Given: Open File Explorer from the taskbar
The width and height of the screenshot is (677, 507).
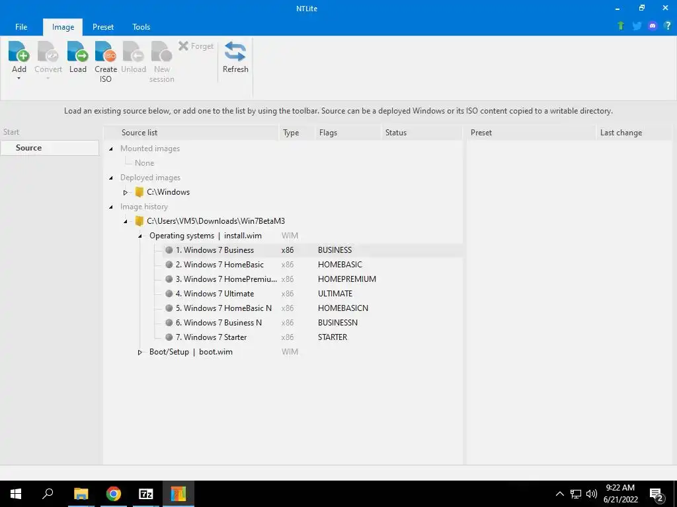Looking at the screenshot, I should pos(81,494).
